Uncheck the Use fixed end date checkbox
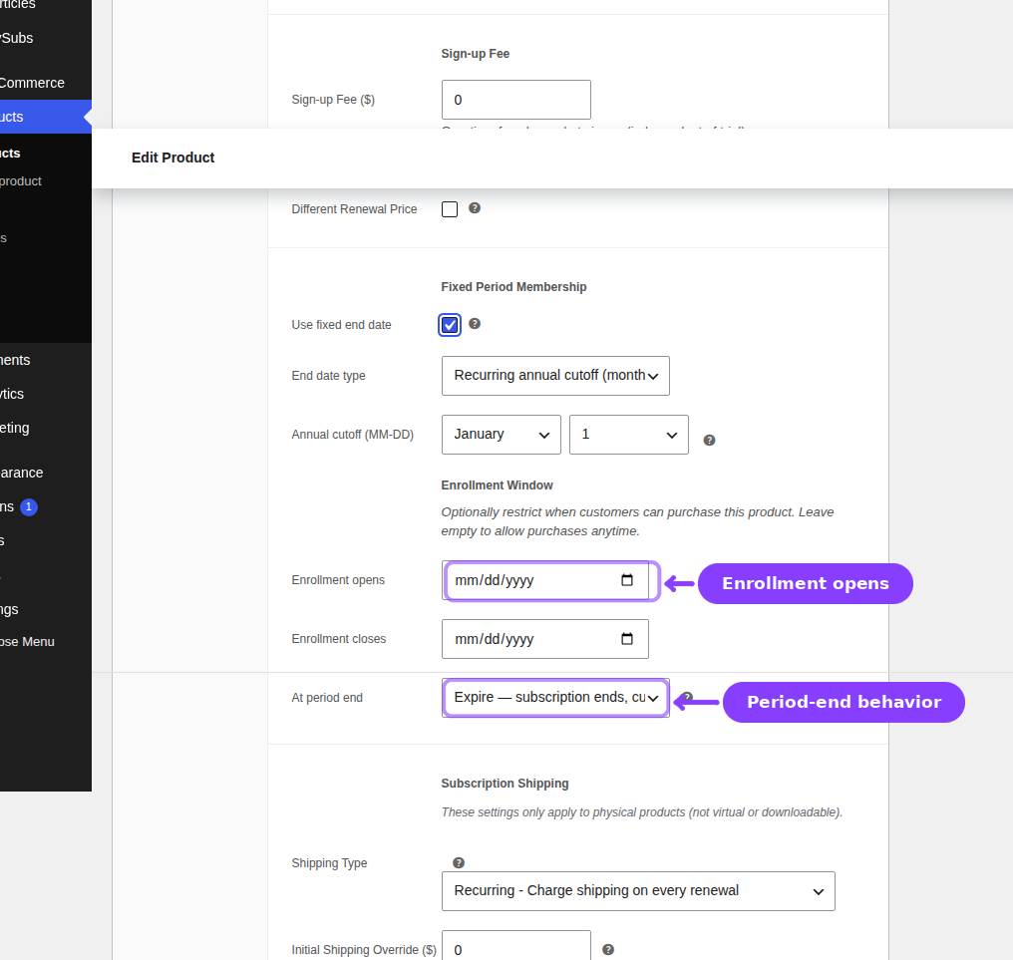Screen dimensions: 1013x960 pyautogui.click(x=450, y=325)
